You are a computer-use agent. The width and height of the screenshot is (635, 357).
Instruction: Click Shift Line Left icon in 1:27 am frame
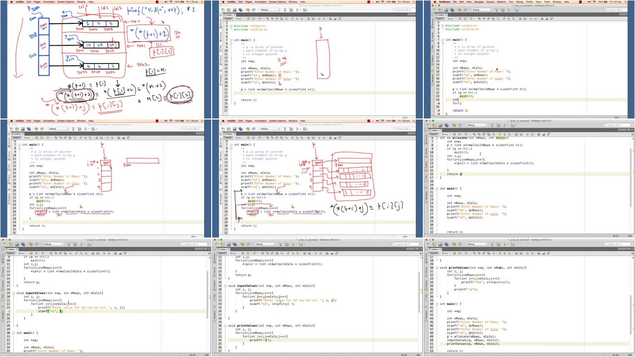(520, 19)
